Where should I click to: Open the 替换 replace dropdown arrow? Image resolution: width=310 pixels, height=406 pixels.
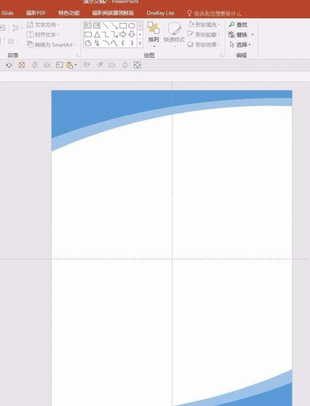[252, 35]
